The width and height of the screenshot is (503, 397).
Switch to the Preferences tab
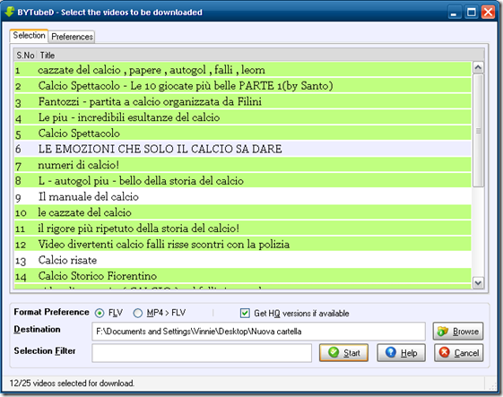pos(72,37)
